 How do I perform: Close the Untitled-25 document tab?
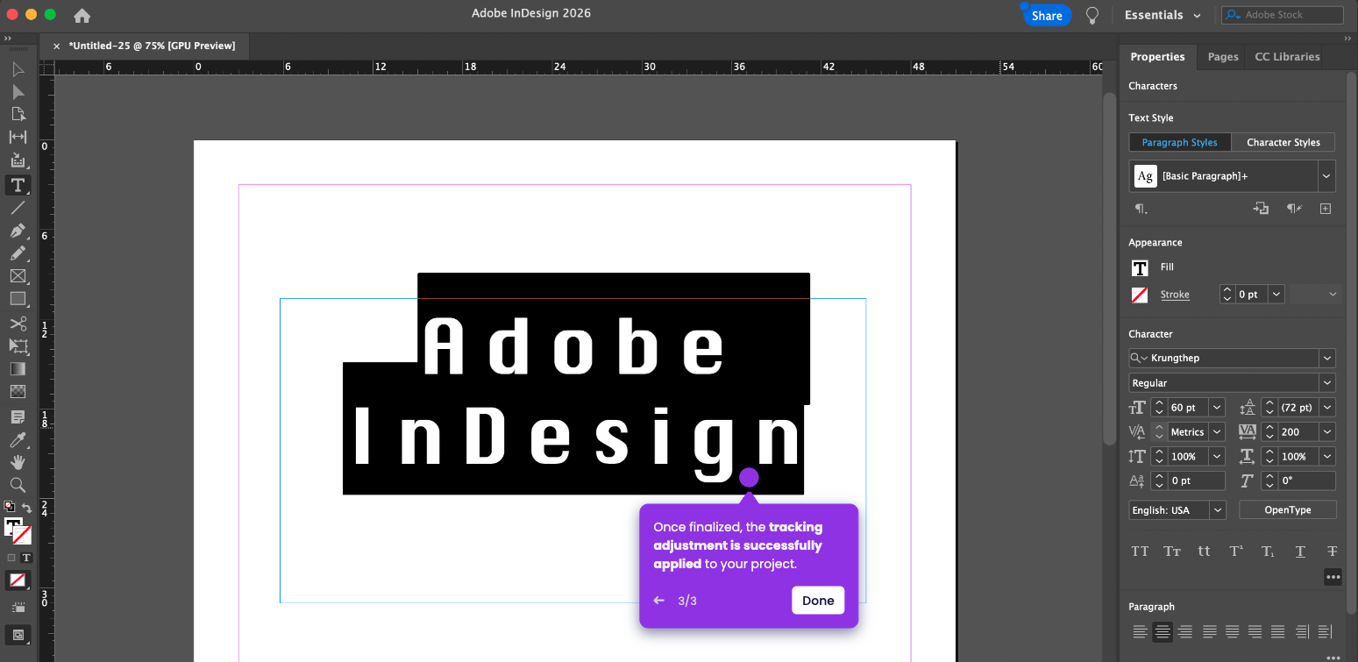click(x=57, y=46)
